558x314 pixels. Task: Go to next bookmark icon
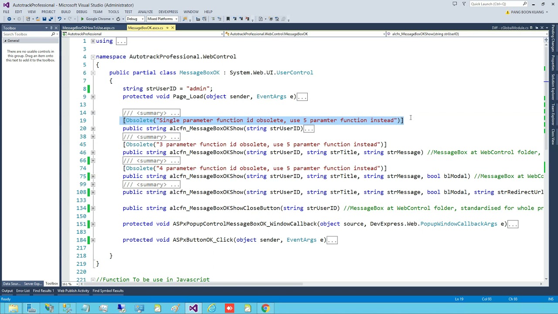tap(241, 19)
